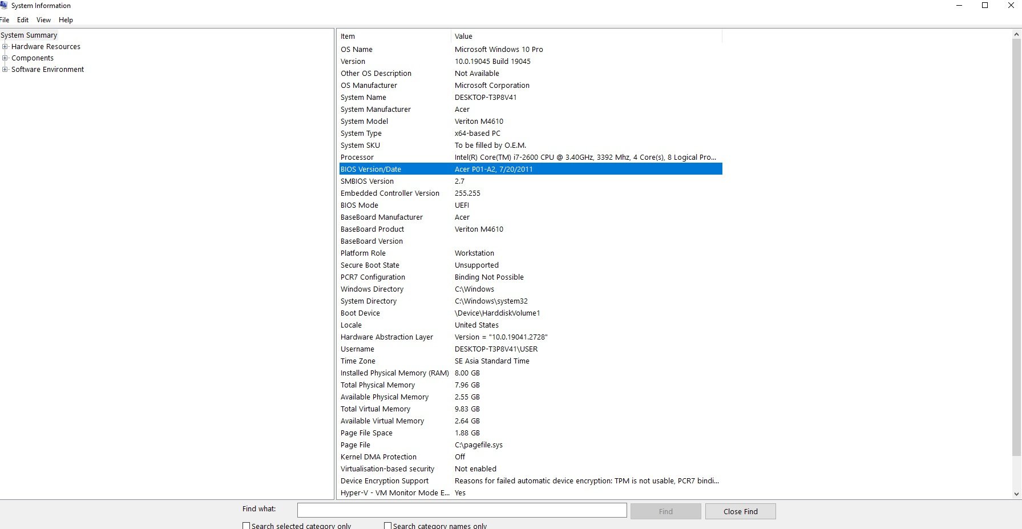Viewport: 1022px width, 529px height.
Task: Click the Close Find button
Action: (x=740, y=511)
